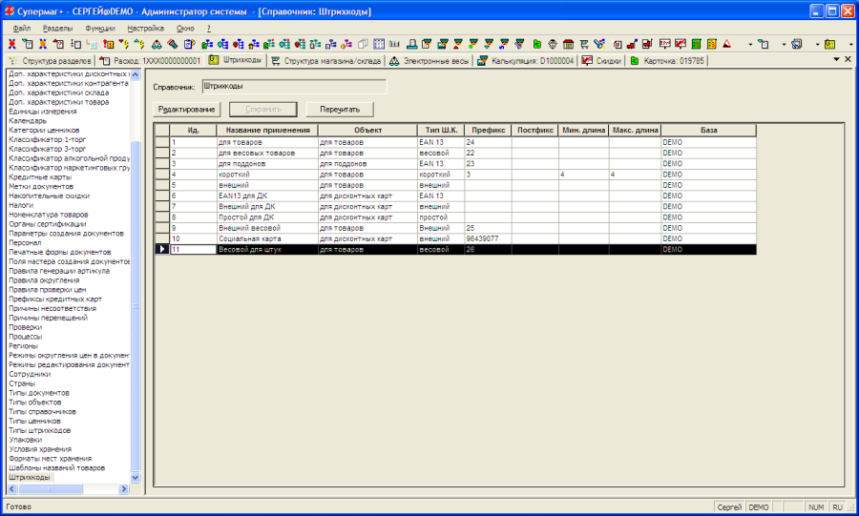Open the tab list dropdown arrow
The width and height of the screenshot is (859, 516).
tap(836, 60)
